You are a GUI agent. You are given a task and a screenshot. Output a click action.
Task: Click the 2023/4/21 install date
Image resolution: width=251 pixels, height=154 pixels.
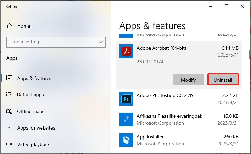[x=228, y=102]
